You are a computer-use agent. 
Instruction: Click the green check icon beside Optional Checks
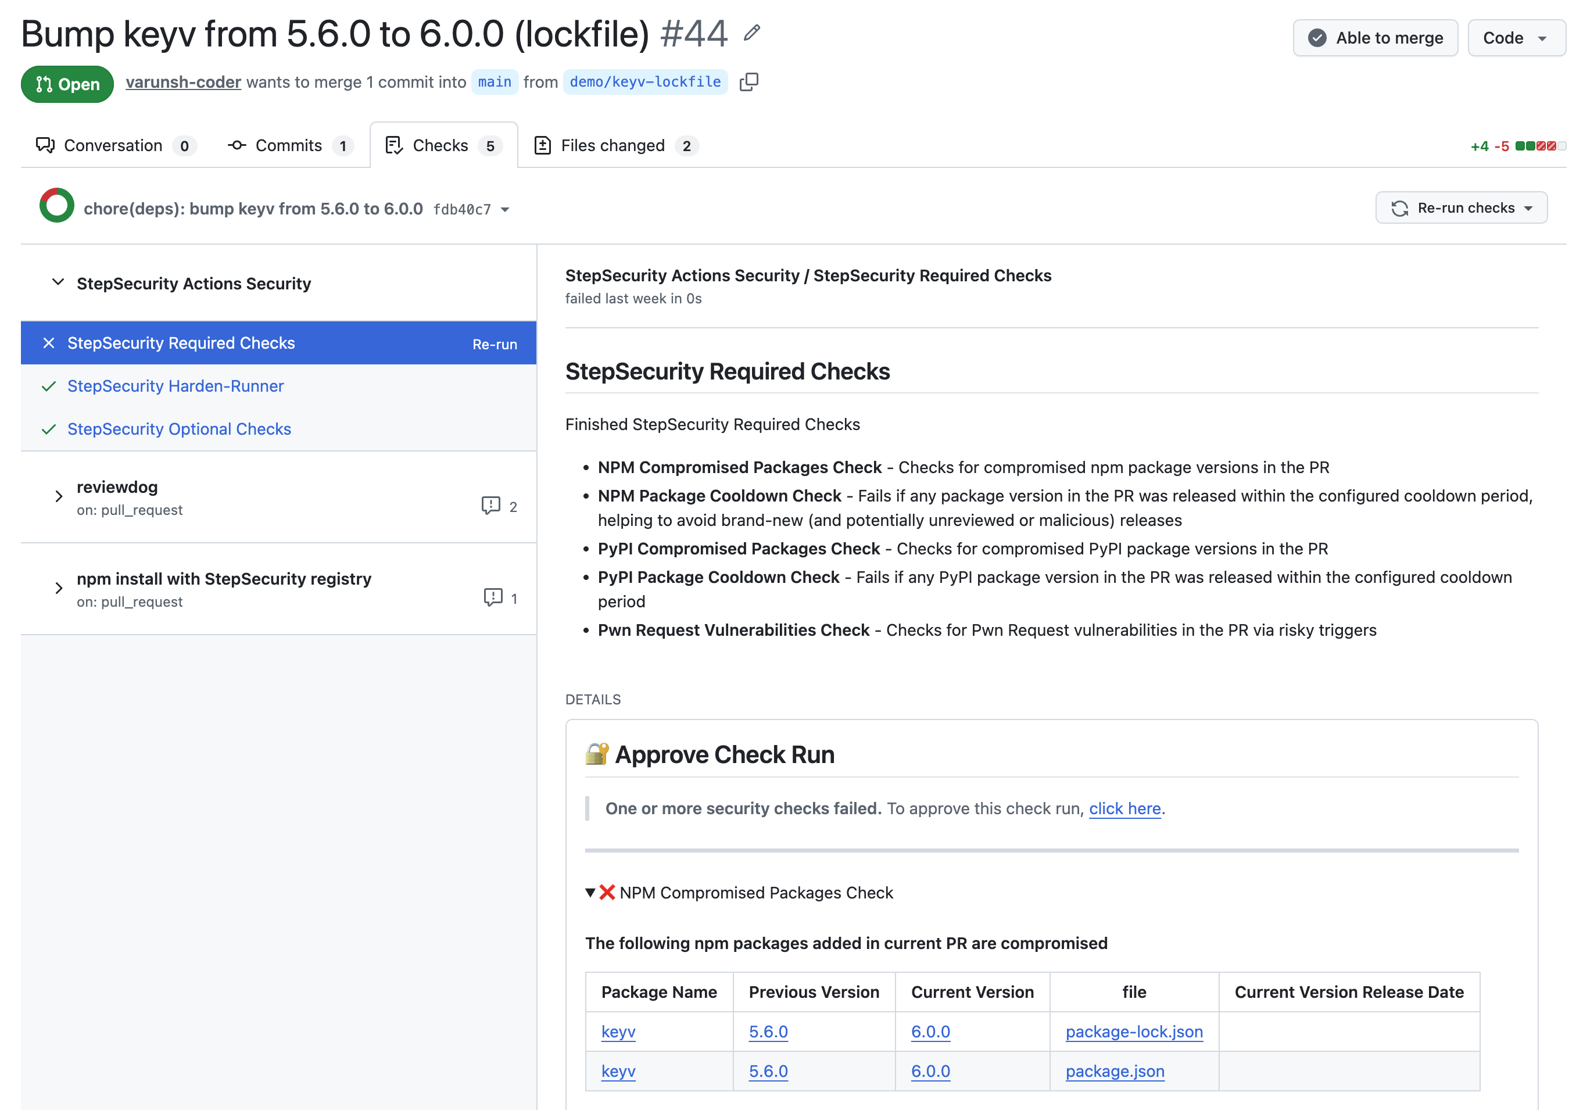coord(49,429)
